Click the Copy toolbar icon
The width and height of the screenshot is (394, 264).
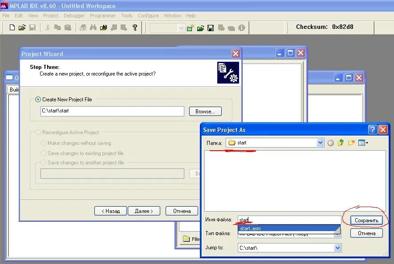pos(57,28)
